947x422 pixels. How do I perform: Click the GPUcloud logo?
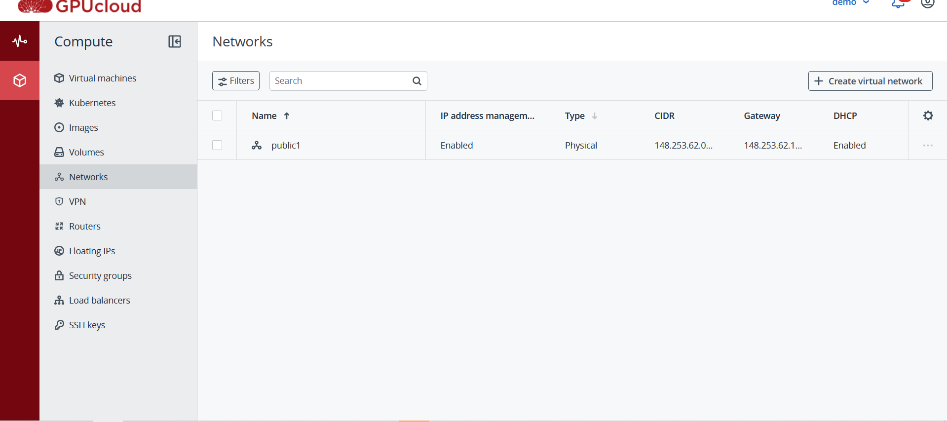point(79,6)
